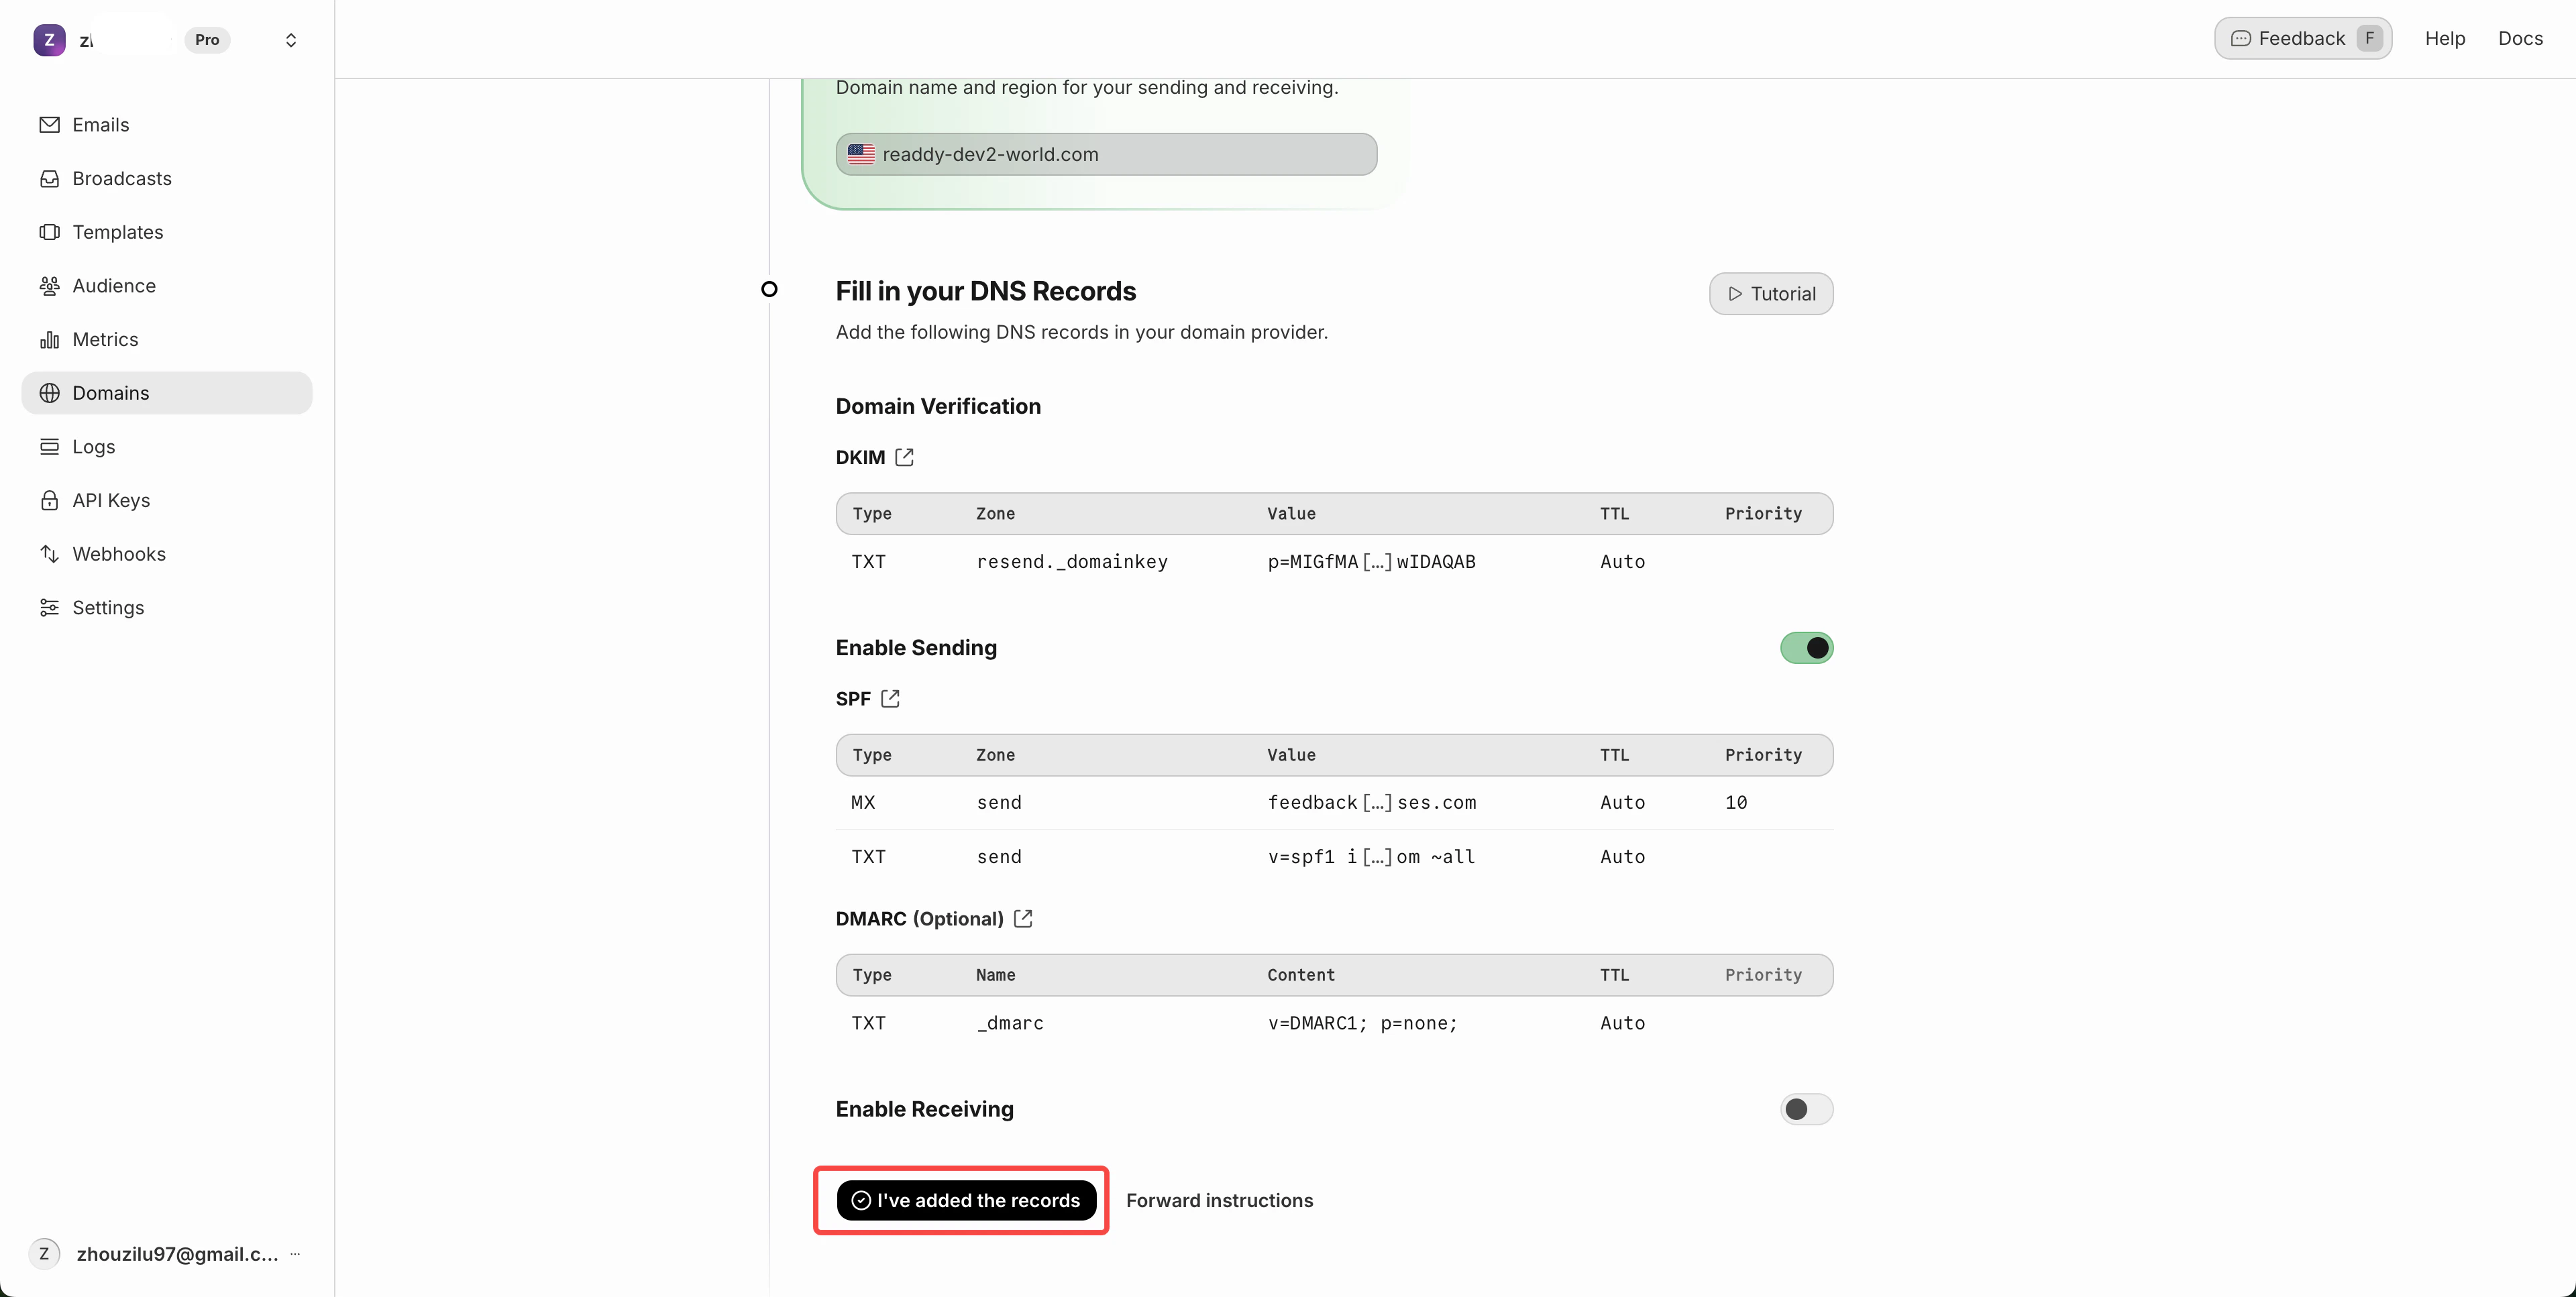Open the DMARC documentation link icon
This screenshot has height=1297, width=2576.
(x=1022, y=918)
